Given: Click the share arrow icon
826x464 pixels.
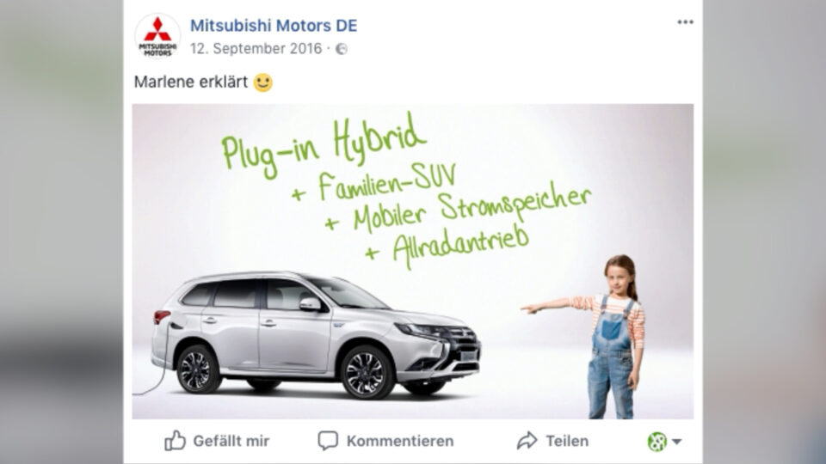Looking at the screenshot, I should point(527,441).
